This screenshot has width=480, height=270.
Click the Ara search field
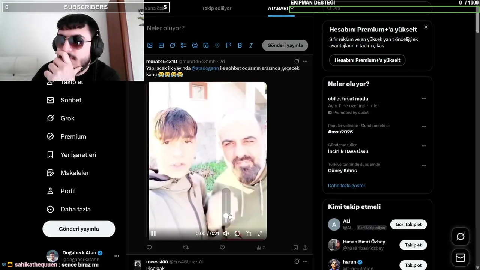(x=377, y=8)
